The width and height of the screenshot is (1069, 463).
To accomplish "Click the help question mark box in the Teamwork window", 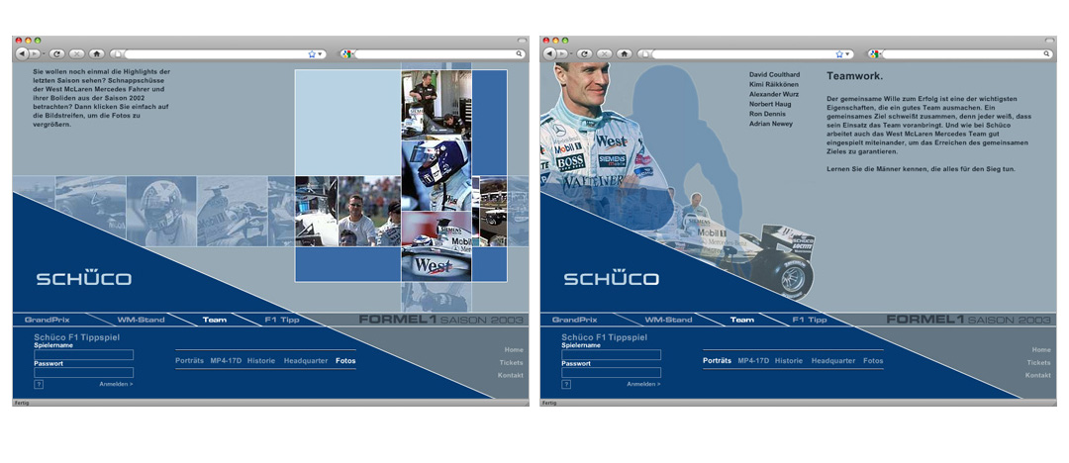I will click(x=566, y=385).
